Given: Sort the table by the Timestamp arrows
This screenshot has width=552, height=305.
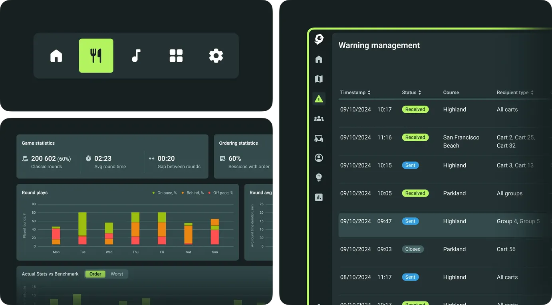Looking at the screenshot, I should (369, 92).
